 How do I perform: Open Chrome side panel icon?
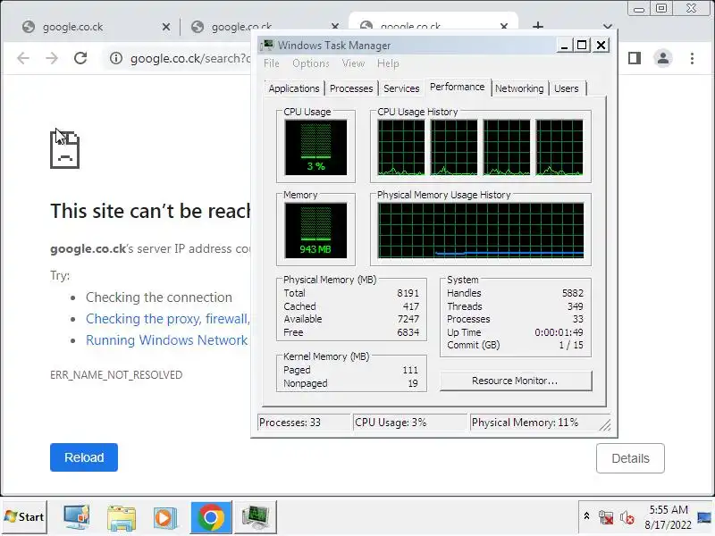click(635, 58)
